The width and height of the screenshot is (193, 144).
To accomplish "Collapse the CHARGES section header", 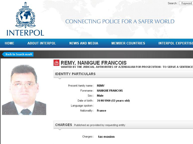I will [x=123, y=125].
